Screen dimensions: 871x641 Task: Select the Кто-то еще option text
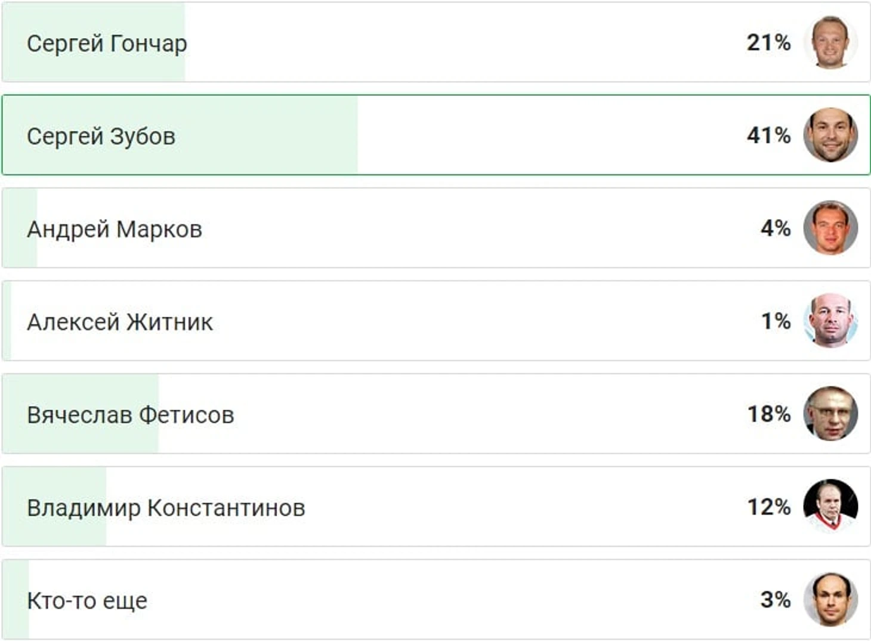87,601
